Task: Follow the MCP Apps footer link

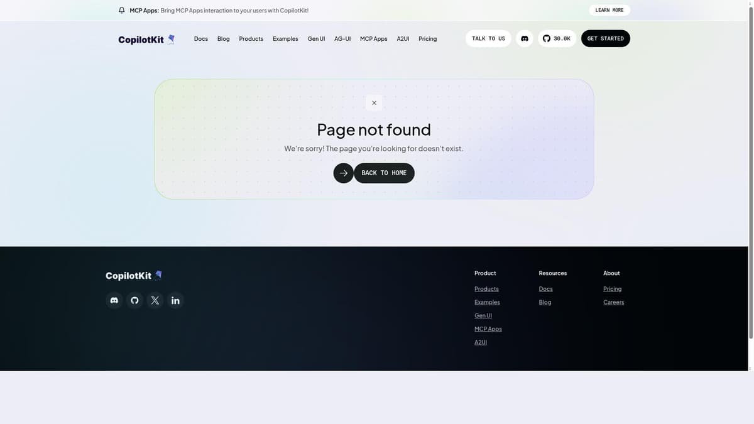Action: click(488, 329)
